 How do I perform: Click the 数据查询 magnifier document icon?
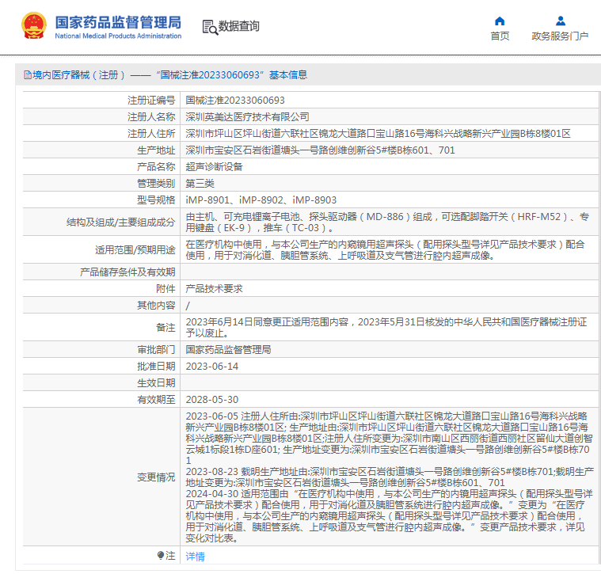click(x=210, y=27)
